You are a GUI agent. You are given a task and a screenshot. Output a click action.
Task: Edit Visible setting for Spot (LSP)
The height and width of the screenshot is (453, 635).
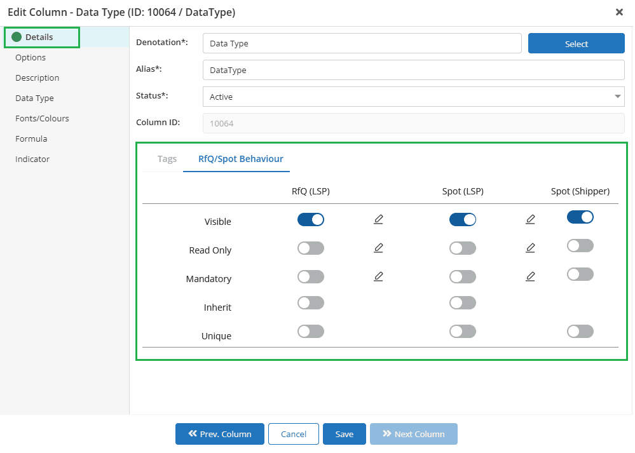pyautogui.click(x=530, y=219)
